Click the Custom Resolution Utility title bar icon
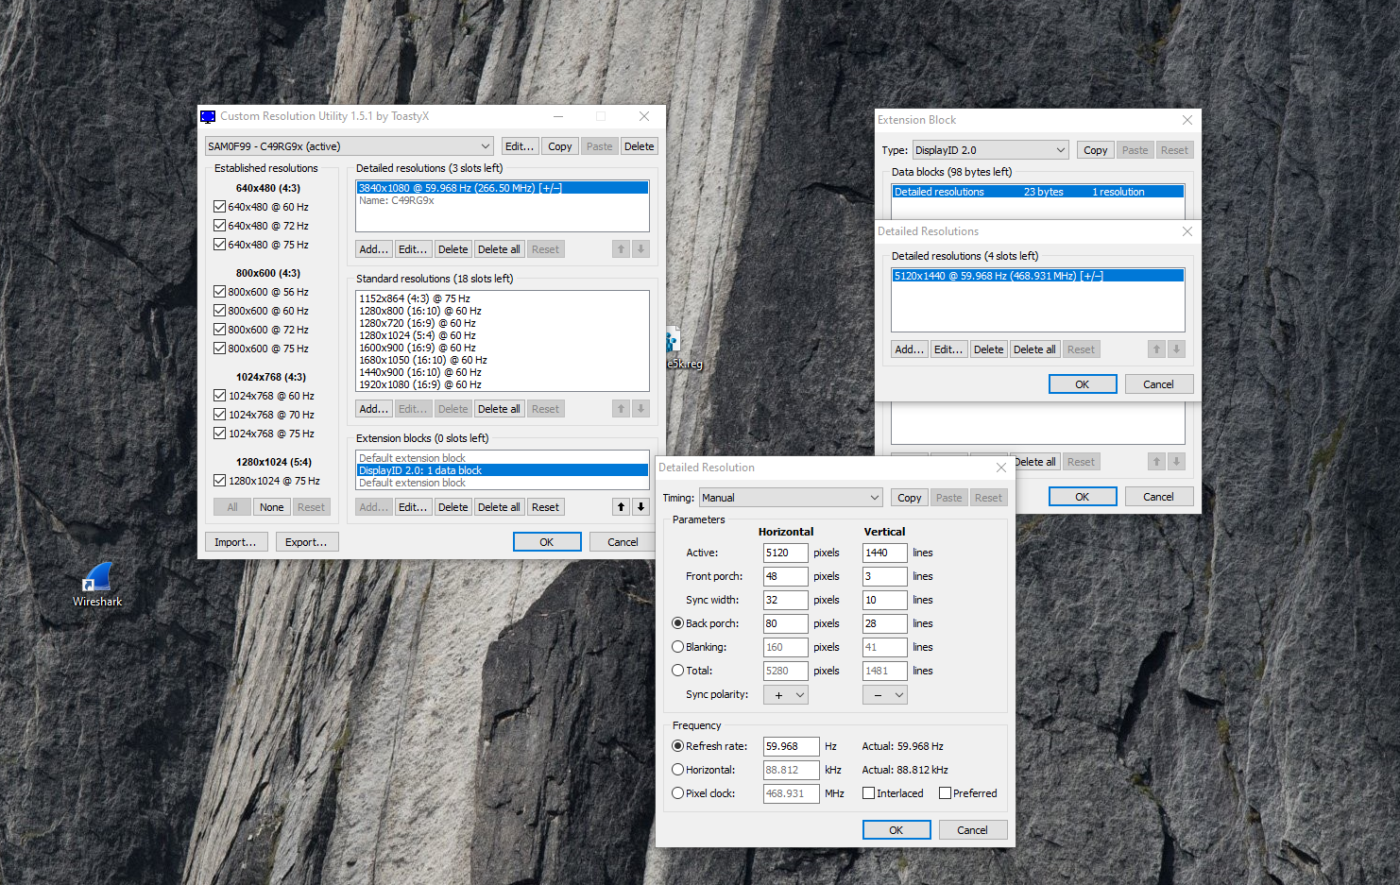The image size is (1400, 885). (208, 116)
